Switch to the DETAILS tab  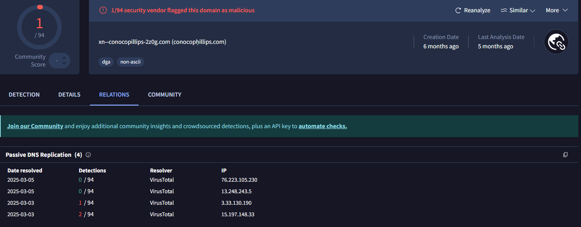tap(69, 95)
